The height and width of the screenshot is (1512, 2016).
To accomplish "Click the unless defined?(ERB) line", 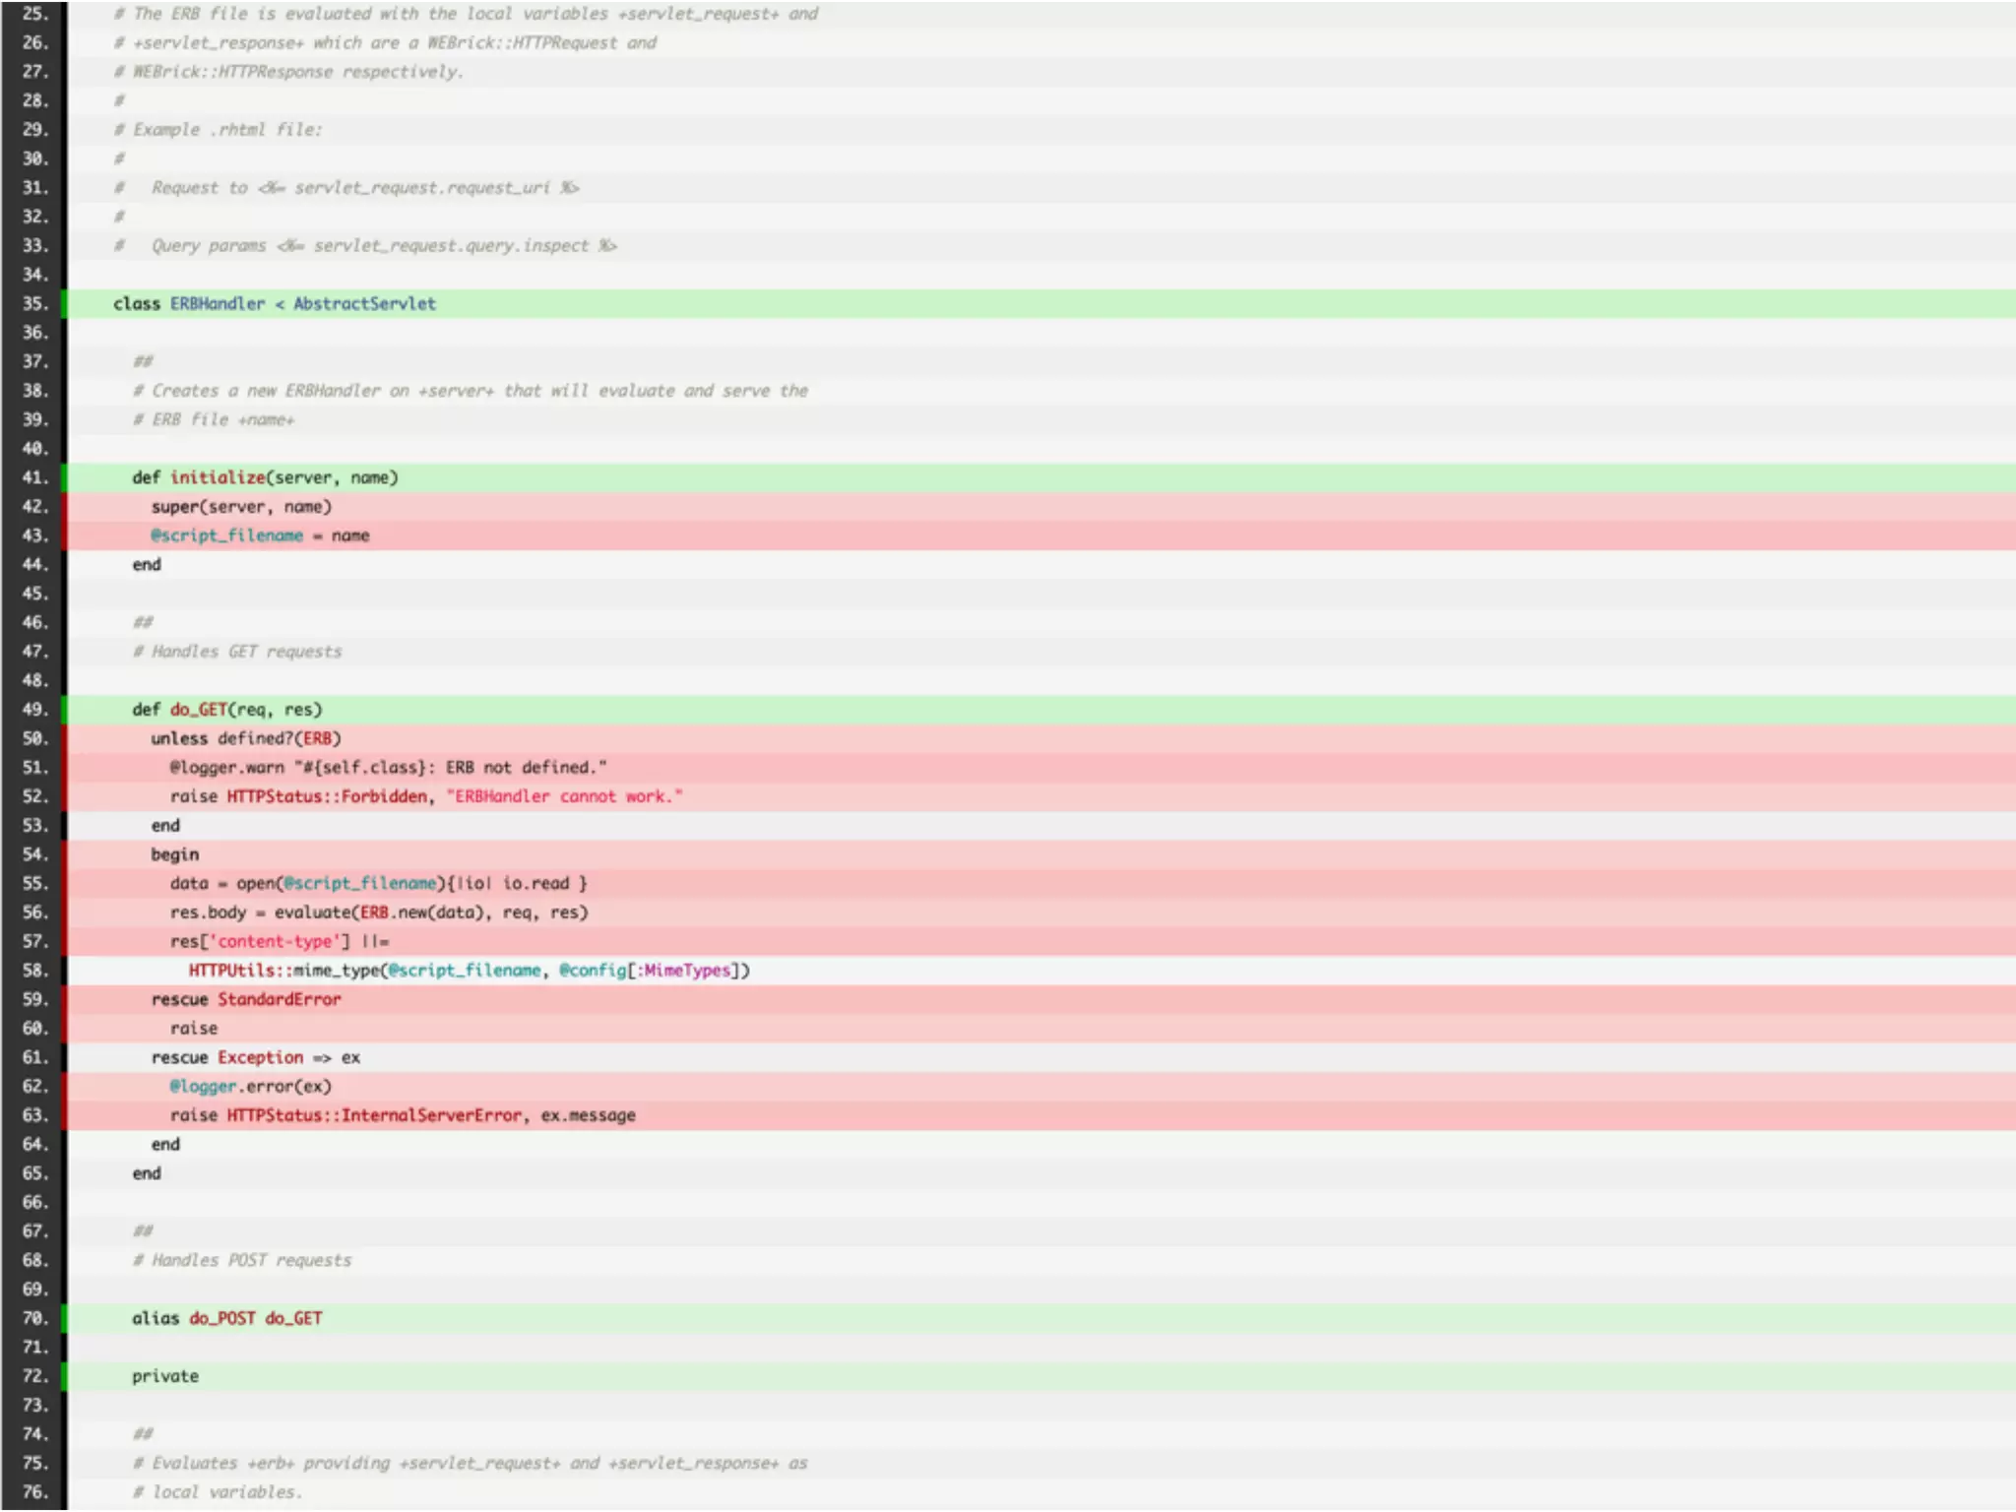I will point(246,738).
